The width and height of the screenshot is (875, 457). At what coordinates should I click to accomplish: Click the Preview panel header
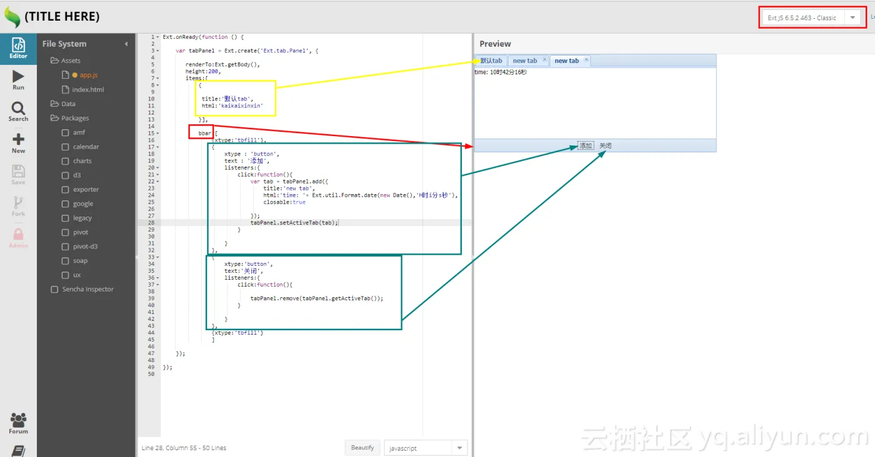[x=495, y=44]
